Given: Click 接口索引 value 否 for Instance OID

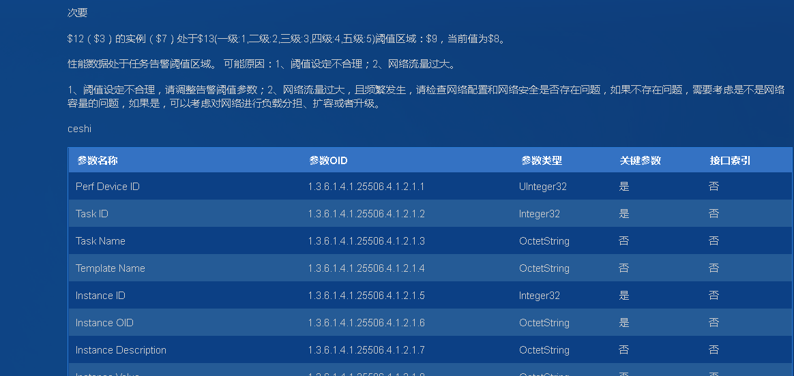Looking at the screenshot, I should pos(714,323).
